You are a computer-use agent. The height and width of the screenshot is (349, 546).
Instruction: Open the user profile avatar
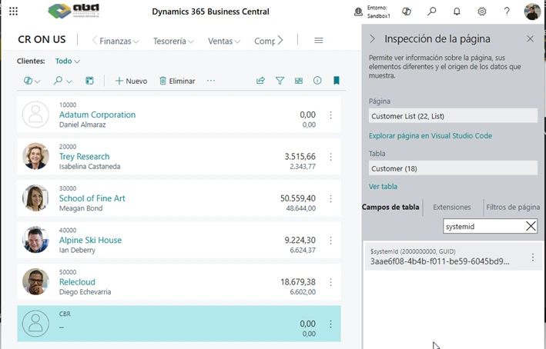coord(532,12)
